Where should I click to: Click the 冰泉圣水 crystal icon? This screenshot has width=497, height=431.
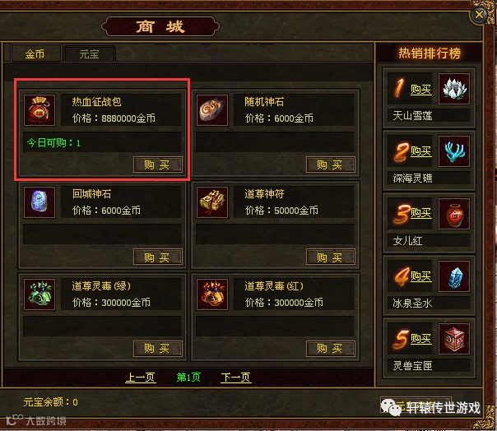pyautogui.click(x=454, y=276)
